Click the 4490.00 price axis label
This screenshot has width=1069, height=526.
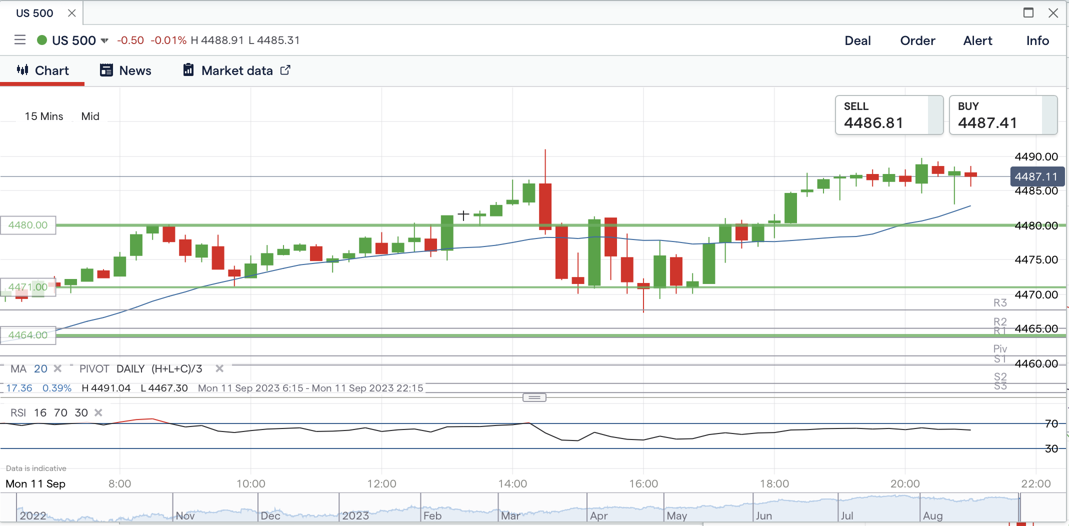1036,156
